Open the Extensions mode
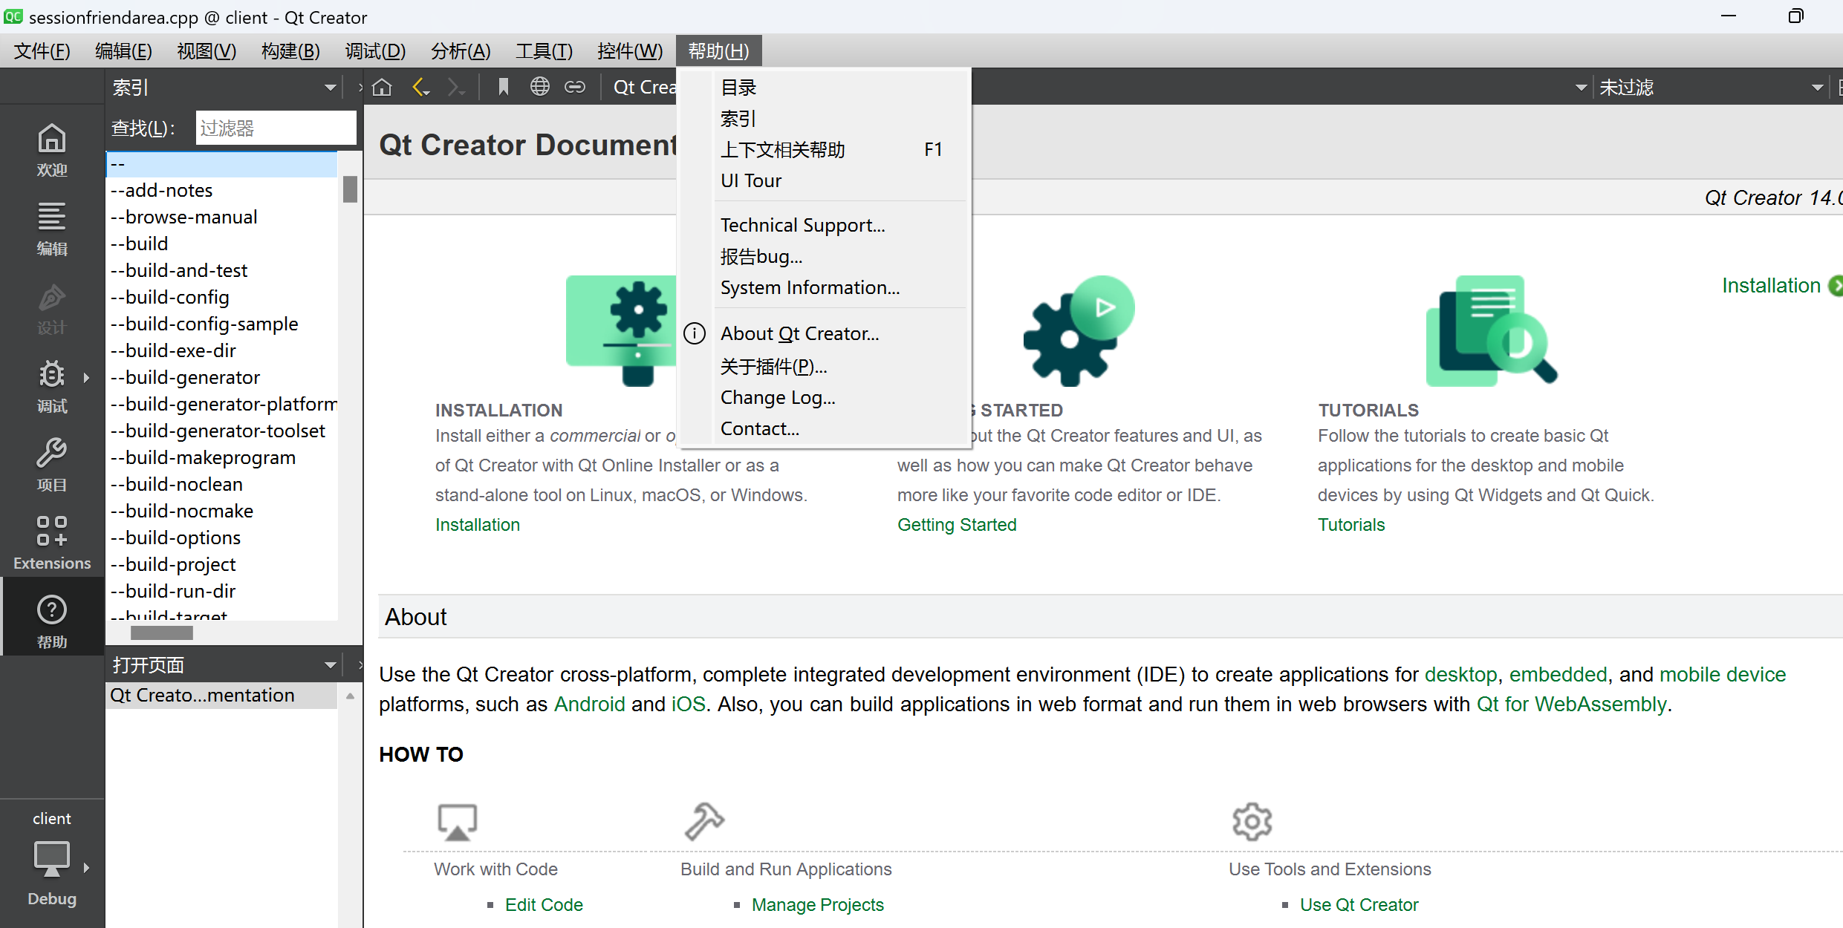 point(52,543)
